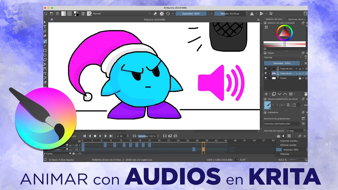
Task: Unlock the Fondo layer padlock
Action: (x=300, y=78)
